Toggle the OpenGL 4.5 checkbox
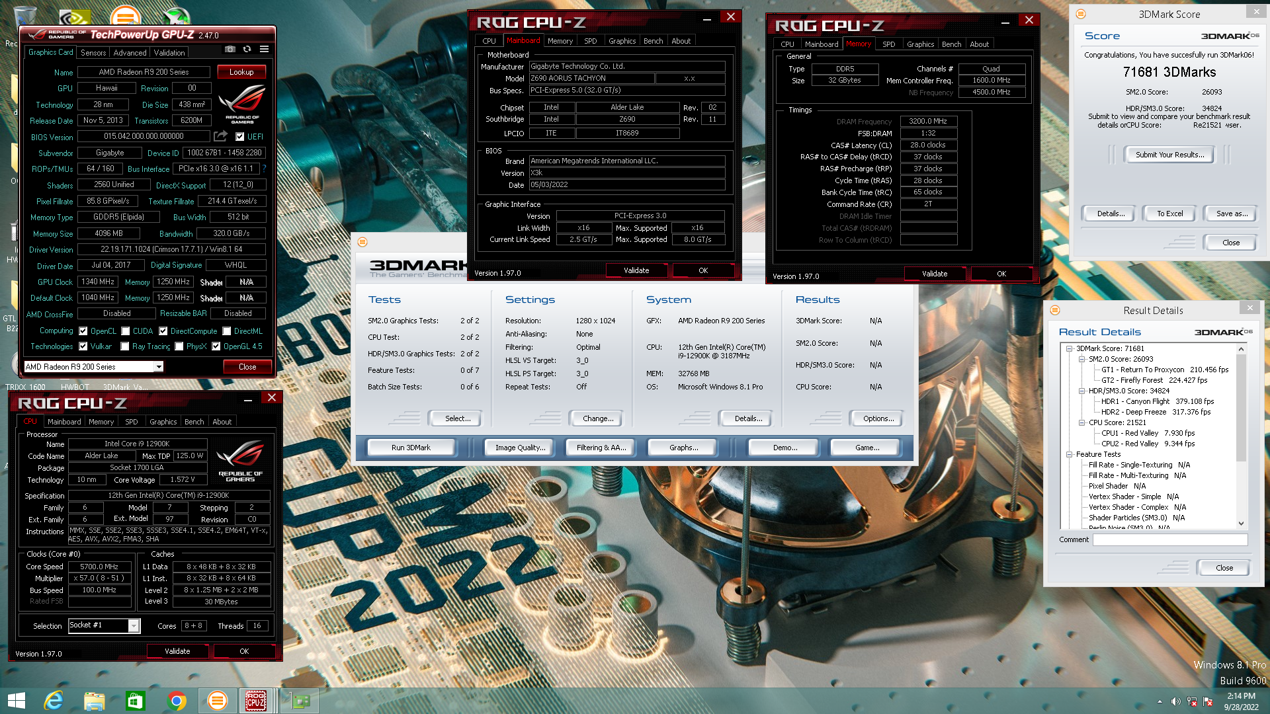 tap(216, 346)
